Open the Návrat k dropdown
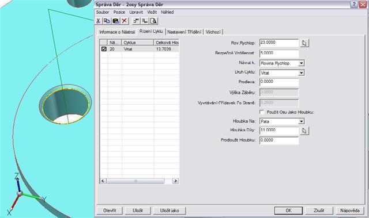The width and height of the screenshot is (369, 218). pyautogui.click(x=301, y=63)
